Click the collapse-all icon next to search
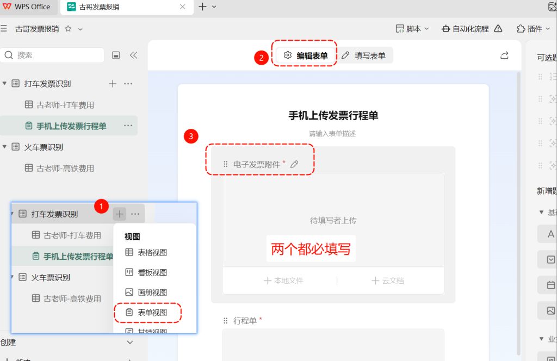 (116, 55)
